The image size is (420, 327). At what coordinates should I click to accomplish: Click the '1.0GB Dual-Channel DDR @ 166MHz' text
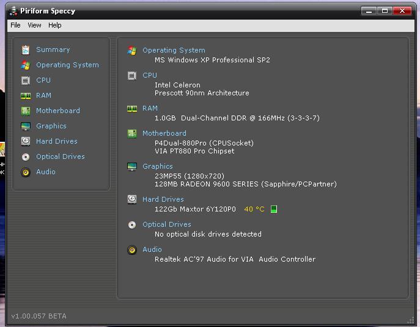point(219,118)
